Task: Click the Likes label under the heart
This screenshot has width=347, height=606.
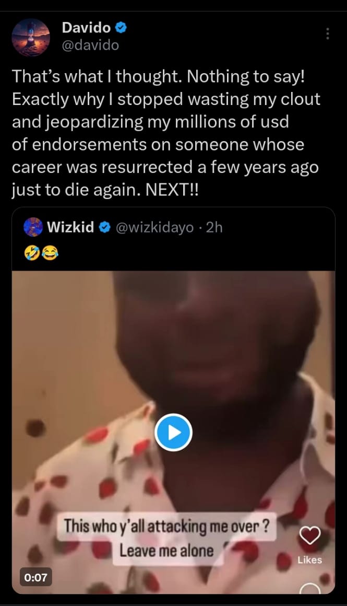Action: [x=310, y=560]
